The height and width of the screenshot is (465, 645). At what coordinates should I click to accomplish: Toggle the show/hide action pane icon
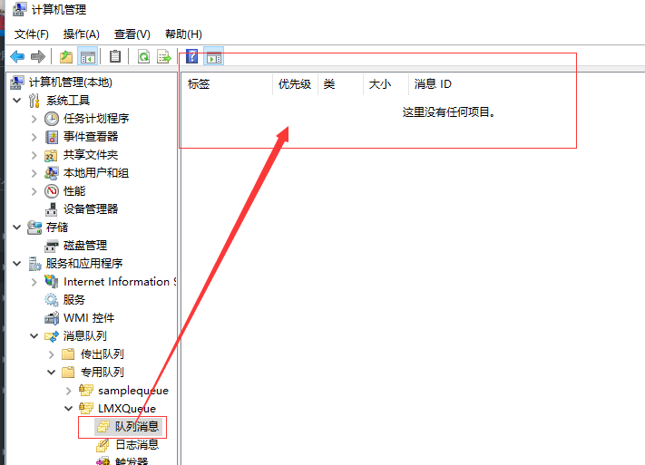(214, 56)
